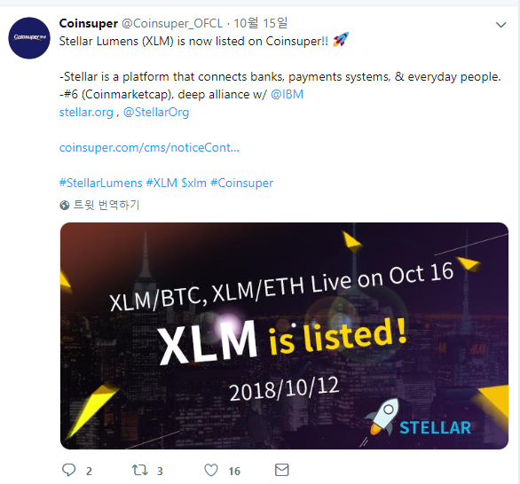Viewport: 520px width, 484px height.
Task: Open the @IBM mention link
Action: (287, 95)
